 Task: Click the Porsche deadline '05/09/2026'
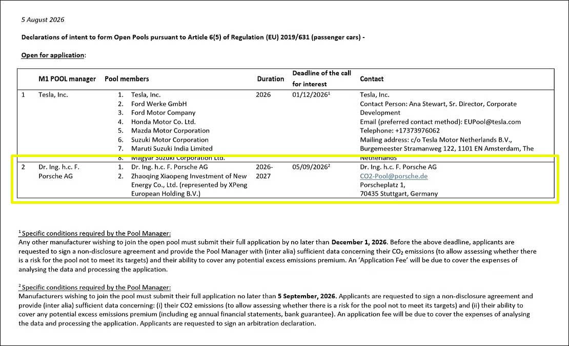pos(310,167)
